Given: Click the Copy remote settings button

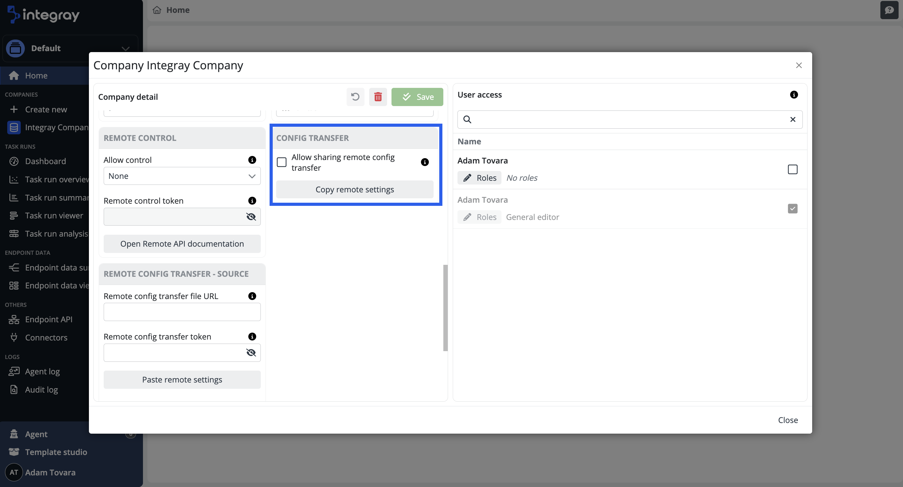Looking at the screenshot, I should (354, 190).
